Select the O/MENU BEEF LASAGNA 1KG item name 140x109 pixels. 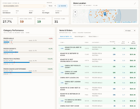click(x=73, y=83)
